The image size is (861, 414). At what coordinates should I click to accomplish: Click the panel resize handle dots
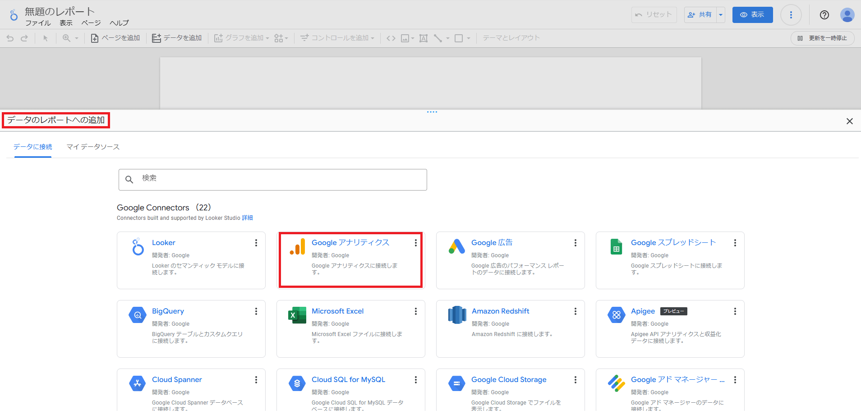[x=432, y=112]
